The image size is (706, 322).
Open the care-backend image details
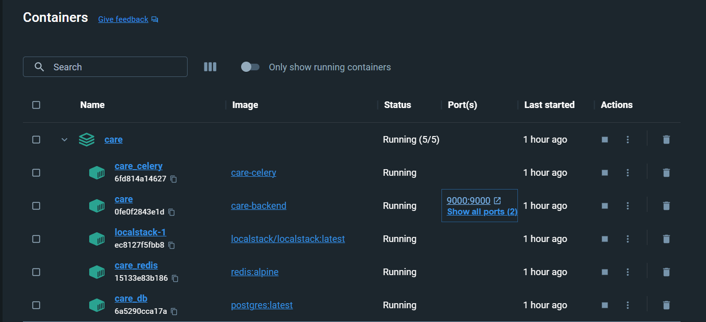[x=258, y=205]
